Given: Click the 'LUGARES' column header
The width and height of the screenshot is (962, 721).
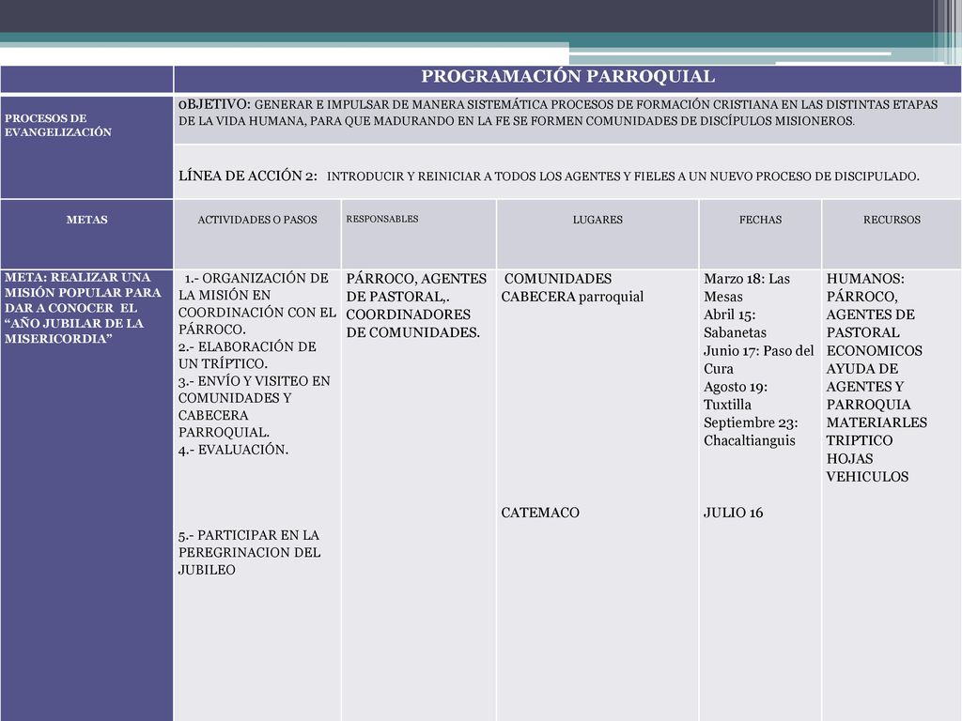Looking at the screenshot, I should pyautogui.click(x=597, y=220).
